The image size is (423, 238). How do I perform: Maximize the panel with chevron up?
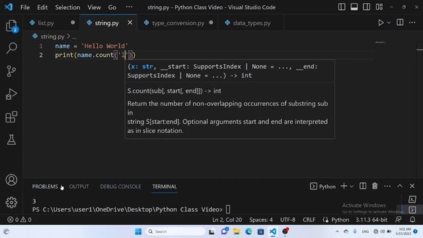click(x=399, y=186)
